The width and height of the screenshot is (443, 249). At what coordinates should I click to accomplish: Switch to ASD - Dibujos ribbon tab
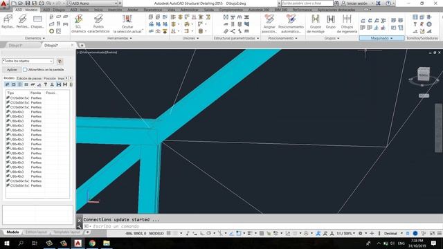[54, 10]
